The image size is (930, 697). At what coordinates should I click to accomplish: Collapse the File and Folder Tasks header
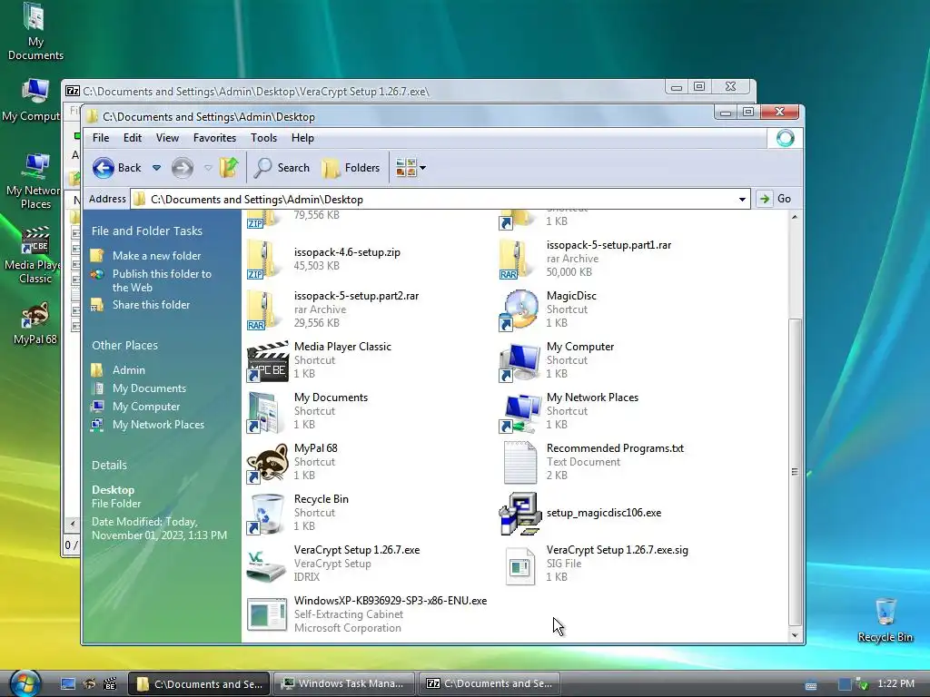(147, 231)
